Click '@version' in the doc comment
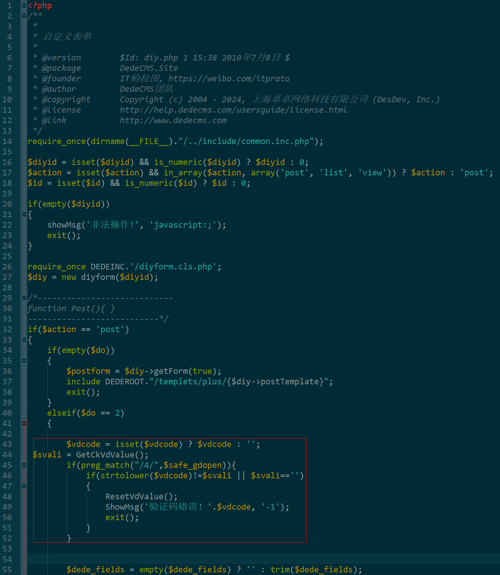 [61, 58]
